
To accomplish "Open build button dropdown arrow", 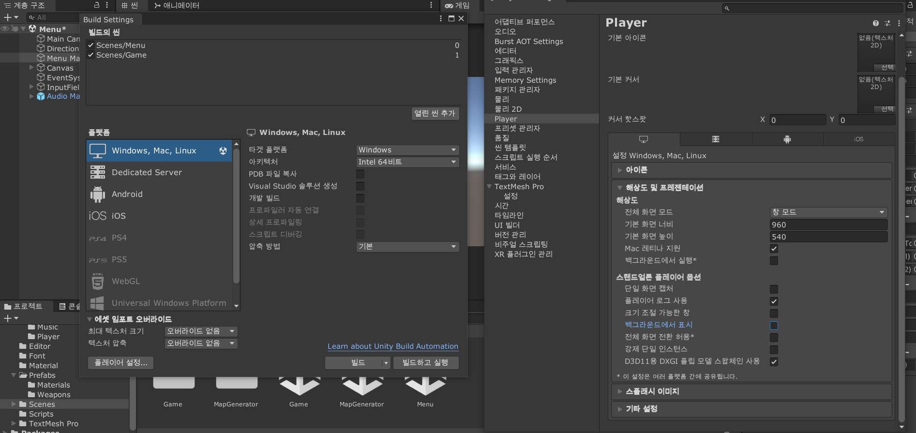I will click(x=386, y=363).
